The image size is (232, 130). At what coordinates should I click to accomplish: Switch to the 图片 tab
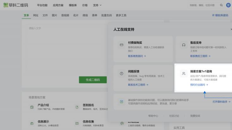54,15
